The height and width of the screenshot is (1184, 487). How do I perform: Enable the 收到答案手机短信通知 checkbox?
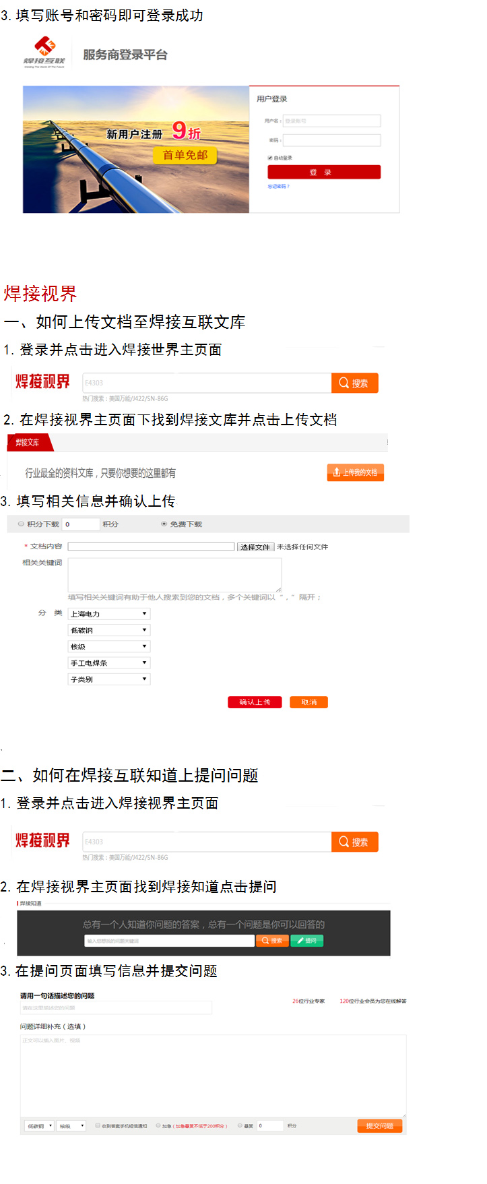point(98,1125)
